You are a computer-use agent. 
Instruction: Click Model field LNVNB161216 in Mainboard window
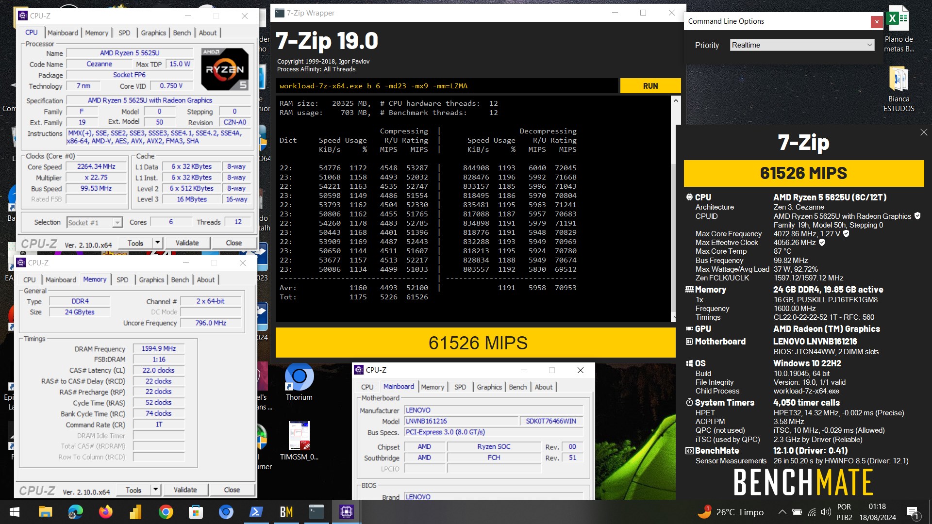pyautogui.click(x=461, y=421)
